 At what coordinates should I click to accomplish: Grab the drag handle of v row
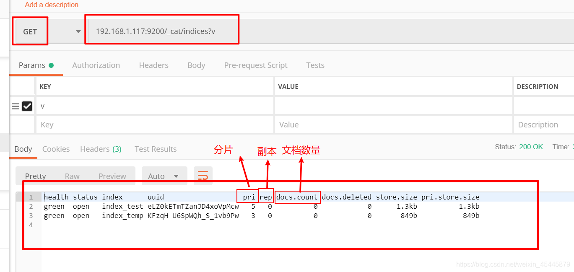click(x=16, y=106)
